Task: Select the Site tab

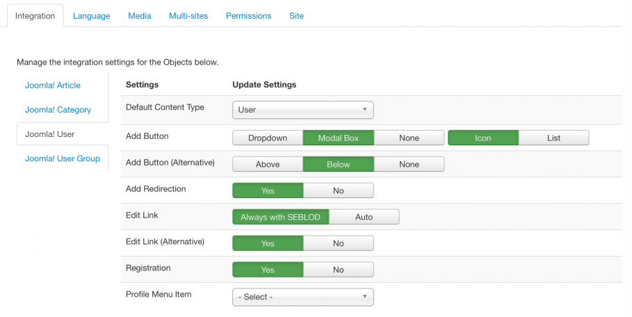Action: point(296,16)
